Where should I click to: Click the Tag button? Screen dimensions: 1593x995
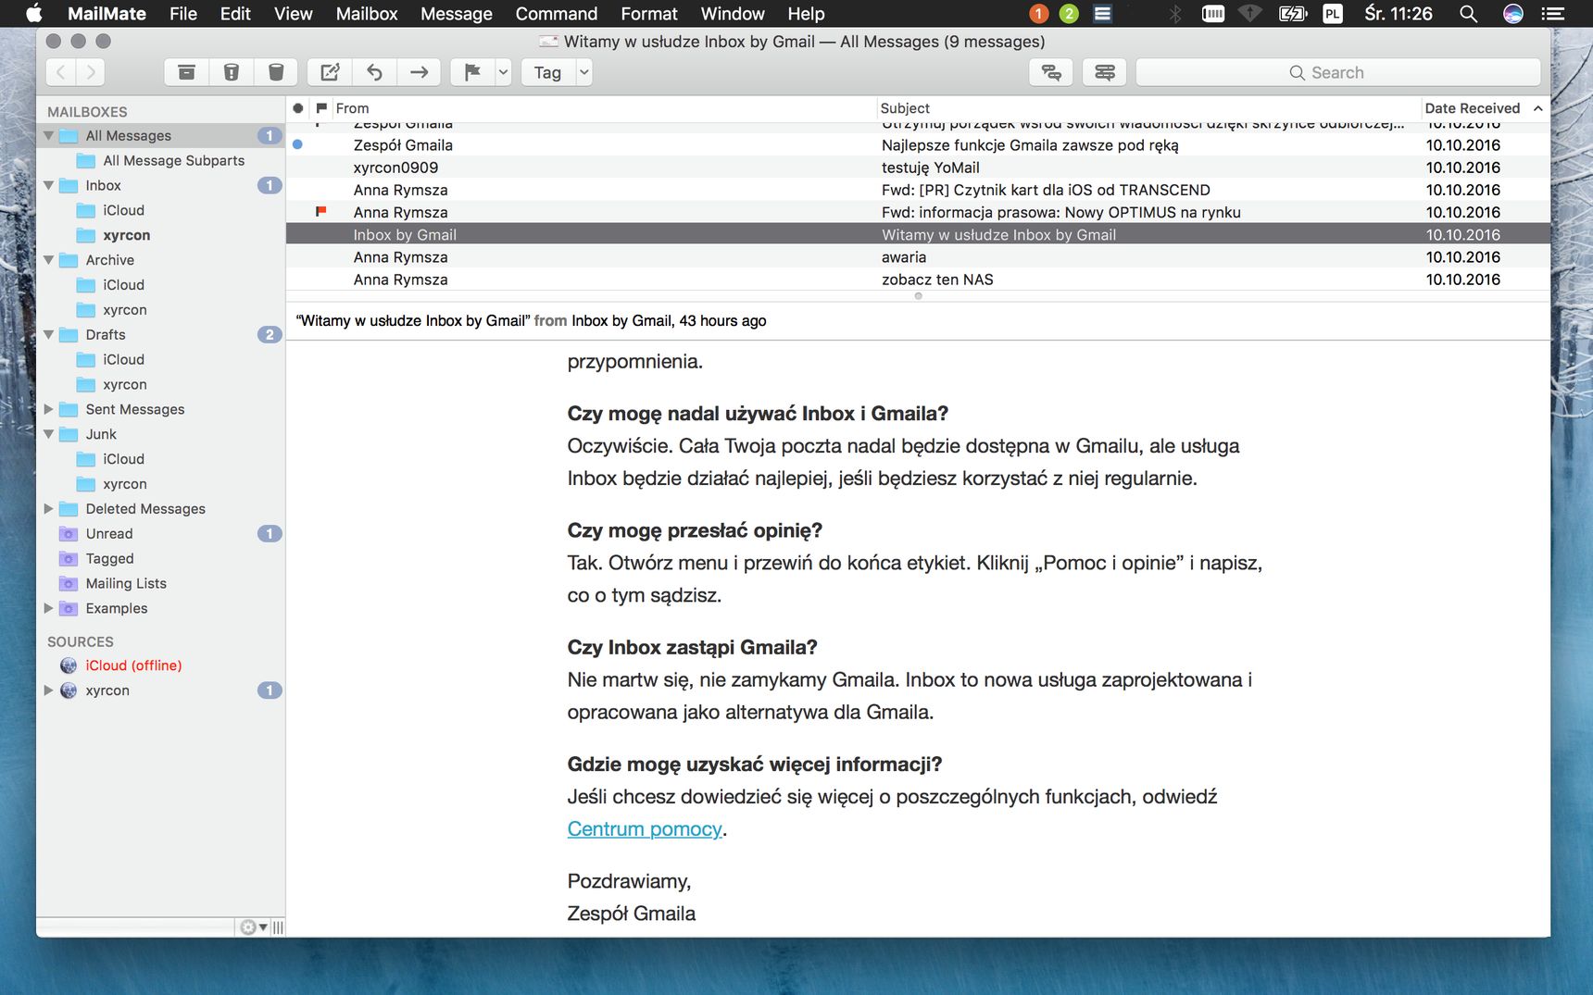(x=547, y=72)
